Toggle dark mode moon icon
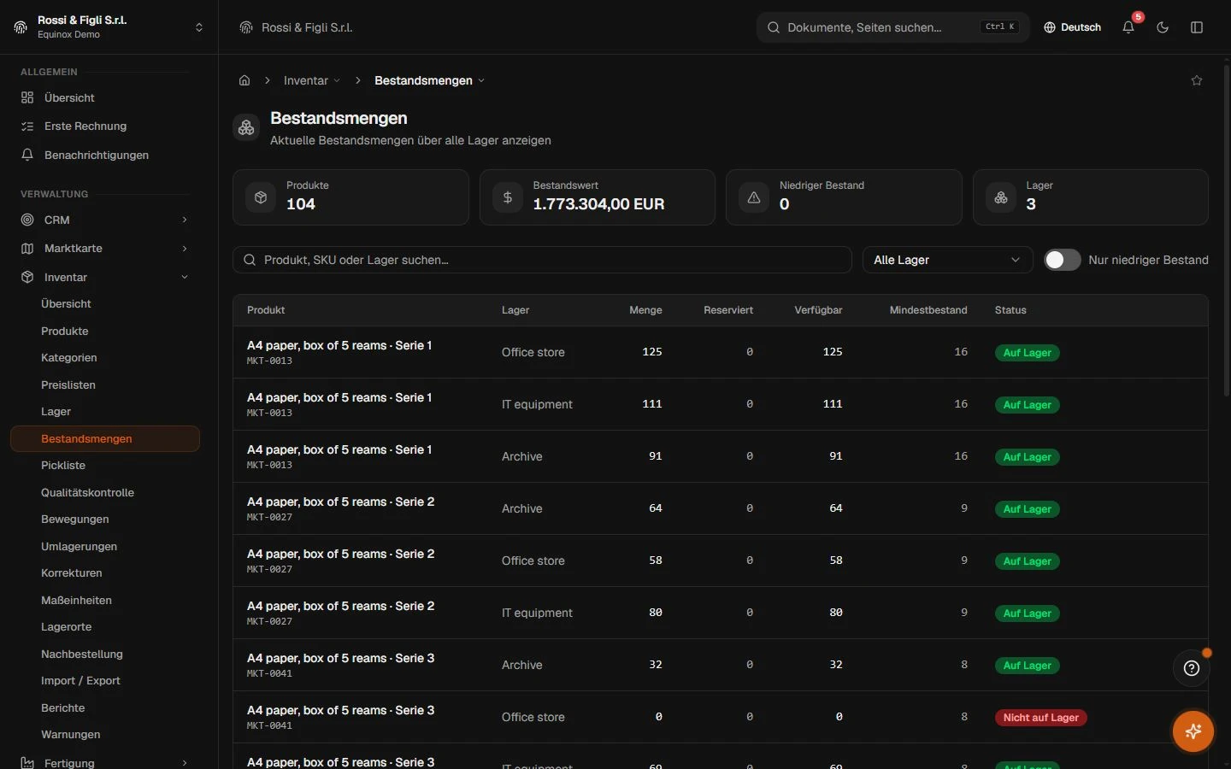 [1163, 27]
